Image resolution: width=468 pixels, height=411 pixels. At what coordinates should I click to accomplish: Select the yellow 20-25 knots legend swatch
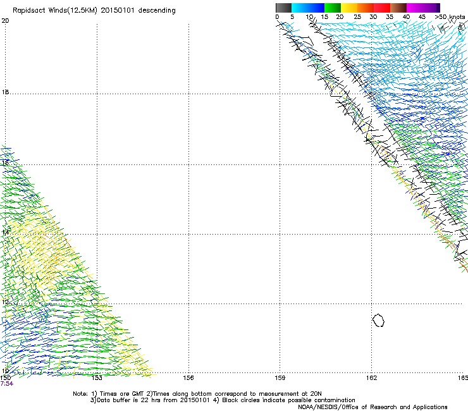click(349, 8)
